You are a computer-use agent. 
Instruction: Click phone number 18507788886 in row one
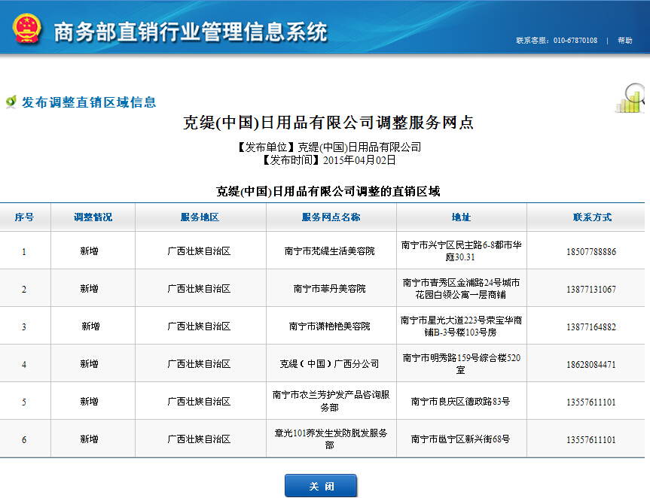coord(591,251)
